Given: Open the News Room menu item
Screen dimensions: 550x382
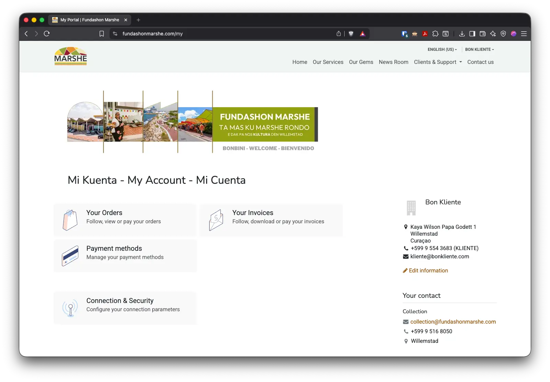Looking at the screenshot, I should pos(394,62).
